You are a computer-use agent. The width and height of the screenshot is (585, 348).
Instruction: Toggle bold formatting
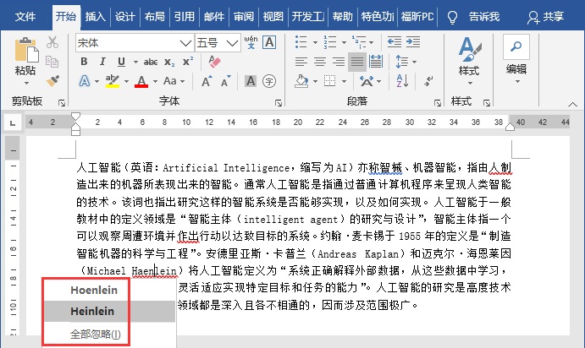pos(84,62)
